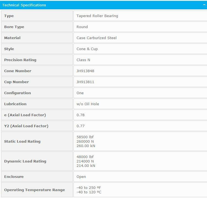Viewport: 207px width, 198px height.
Task: Click the Class N precision rating value
Action: pos(83,60)
